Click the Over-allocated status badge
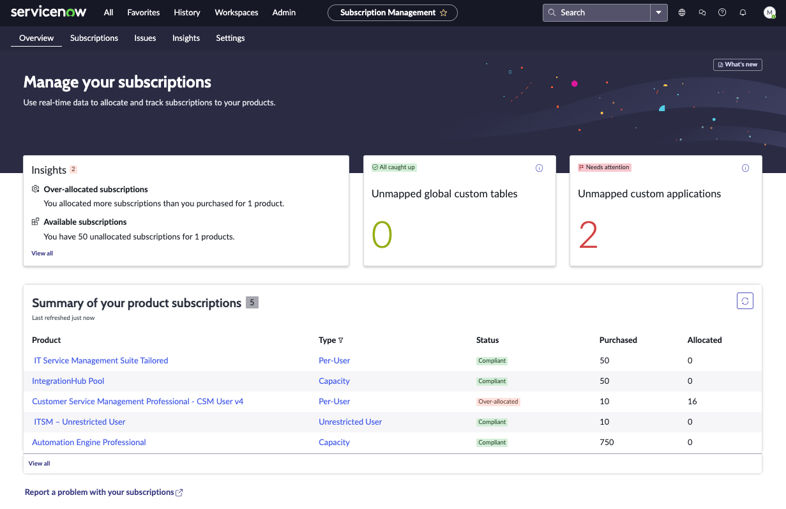 (498, 402)
